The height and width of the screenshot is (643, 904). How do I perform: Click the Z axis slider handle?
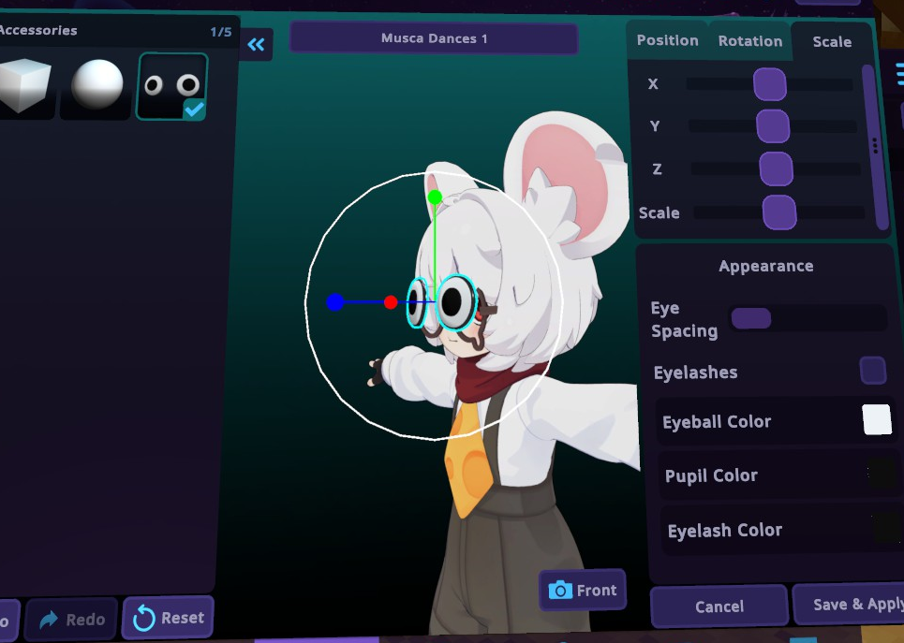tap(776, 168)
